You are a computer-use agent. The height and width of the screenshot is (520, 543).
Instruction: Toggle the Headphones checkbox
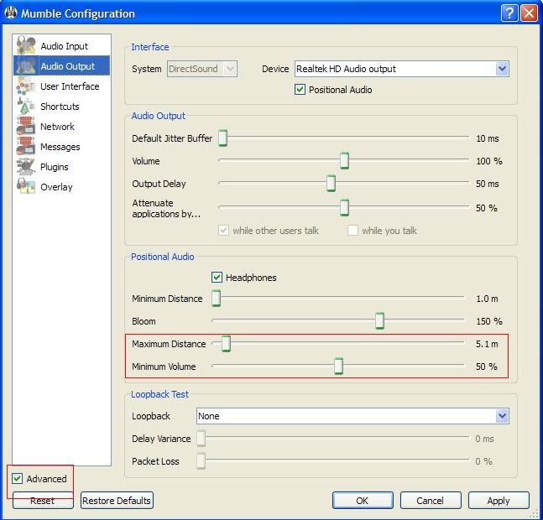coord(217,277)
